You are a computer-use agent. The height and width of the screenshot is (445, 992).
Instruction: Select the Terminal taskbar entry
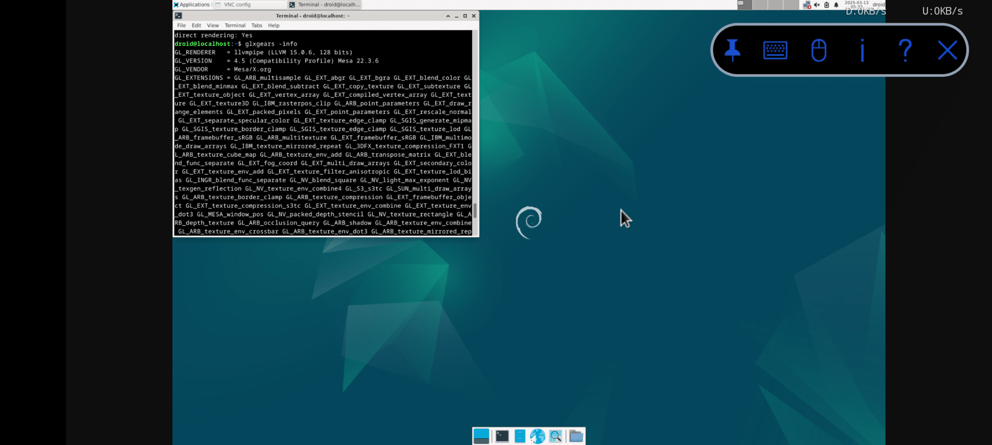coord(325,4)
